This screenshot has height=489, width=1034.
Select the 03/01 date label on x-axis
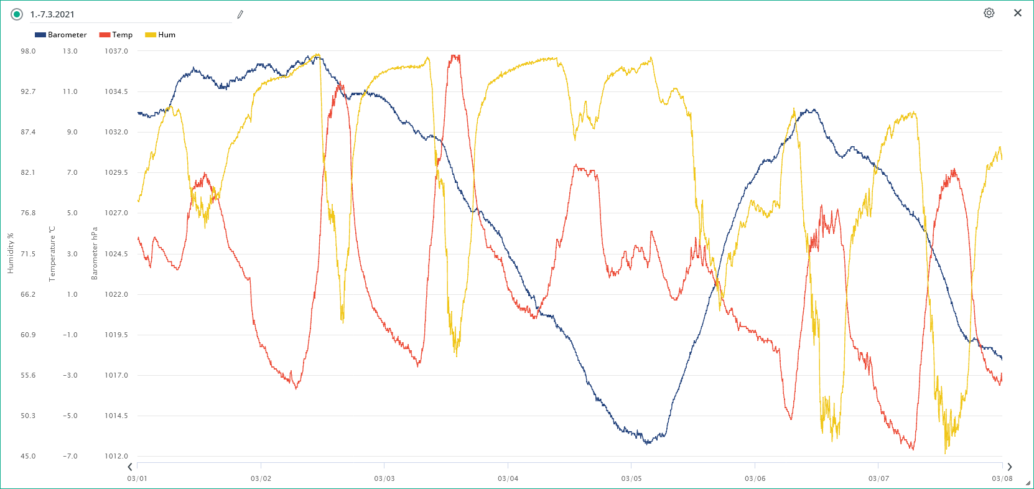click(x=137, y=478)
